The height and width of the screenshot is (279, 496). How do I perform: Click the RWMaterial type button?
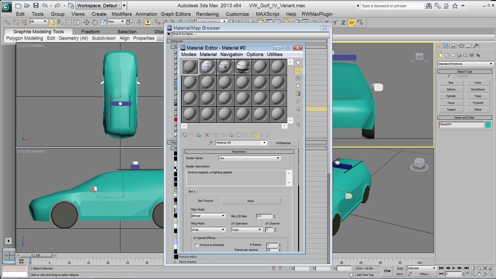pyautogui.click(x=283, y=143)
